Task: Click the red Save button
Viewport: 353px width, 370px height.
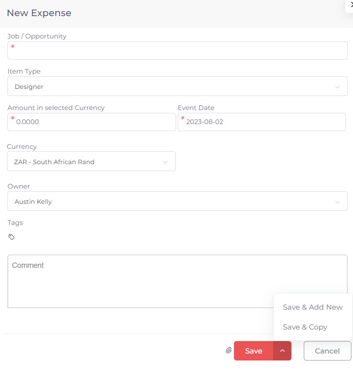Action: 253,350
